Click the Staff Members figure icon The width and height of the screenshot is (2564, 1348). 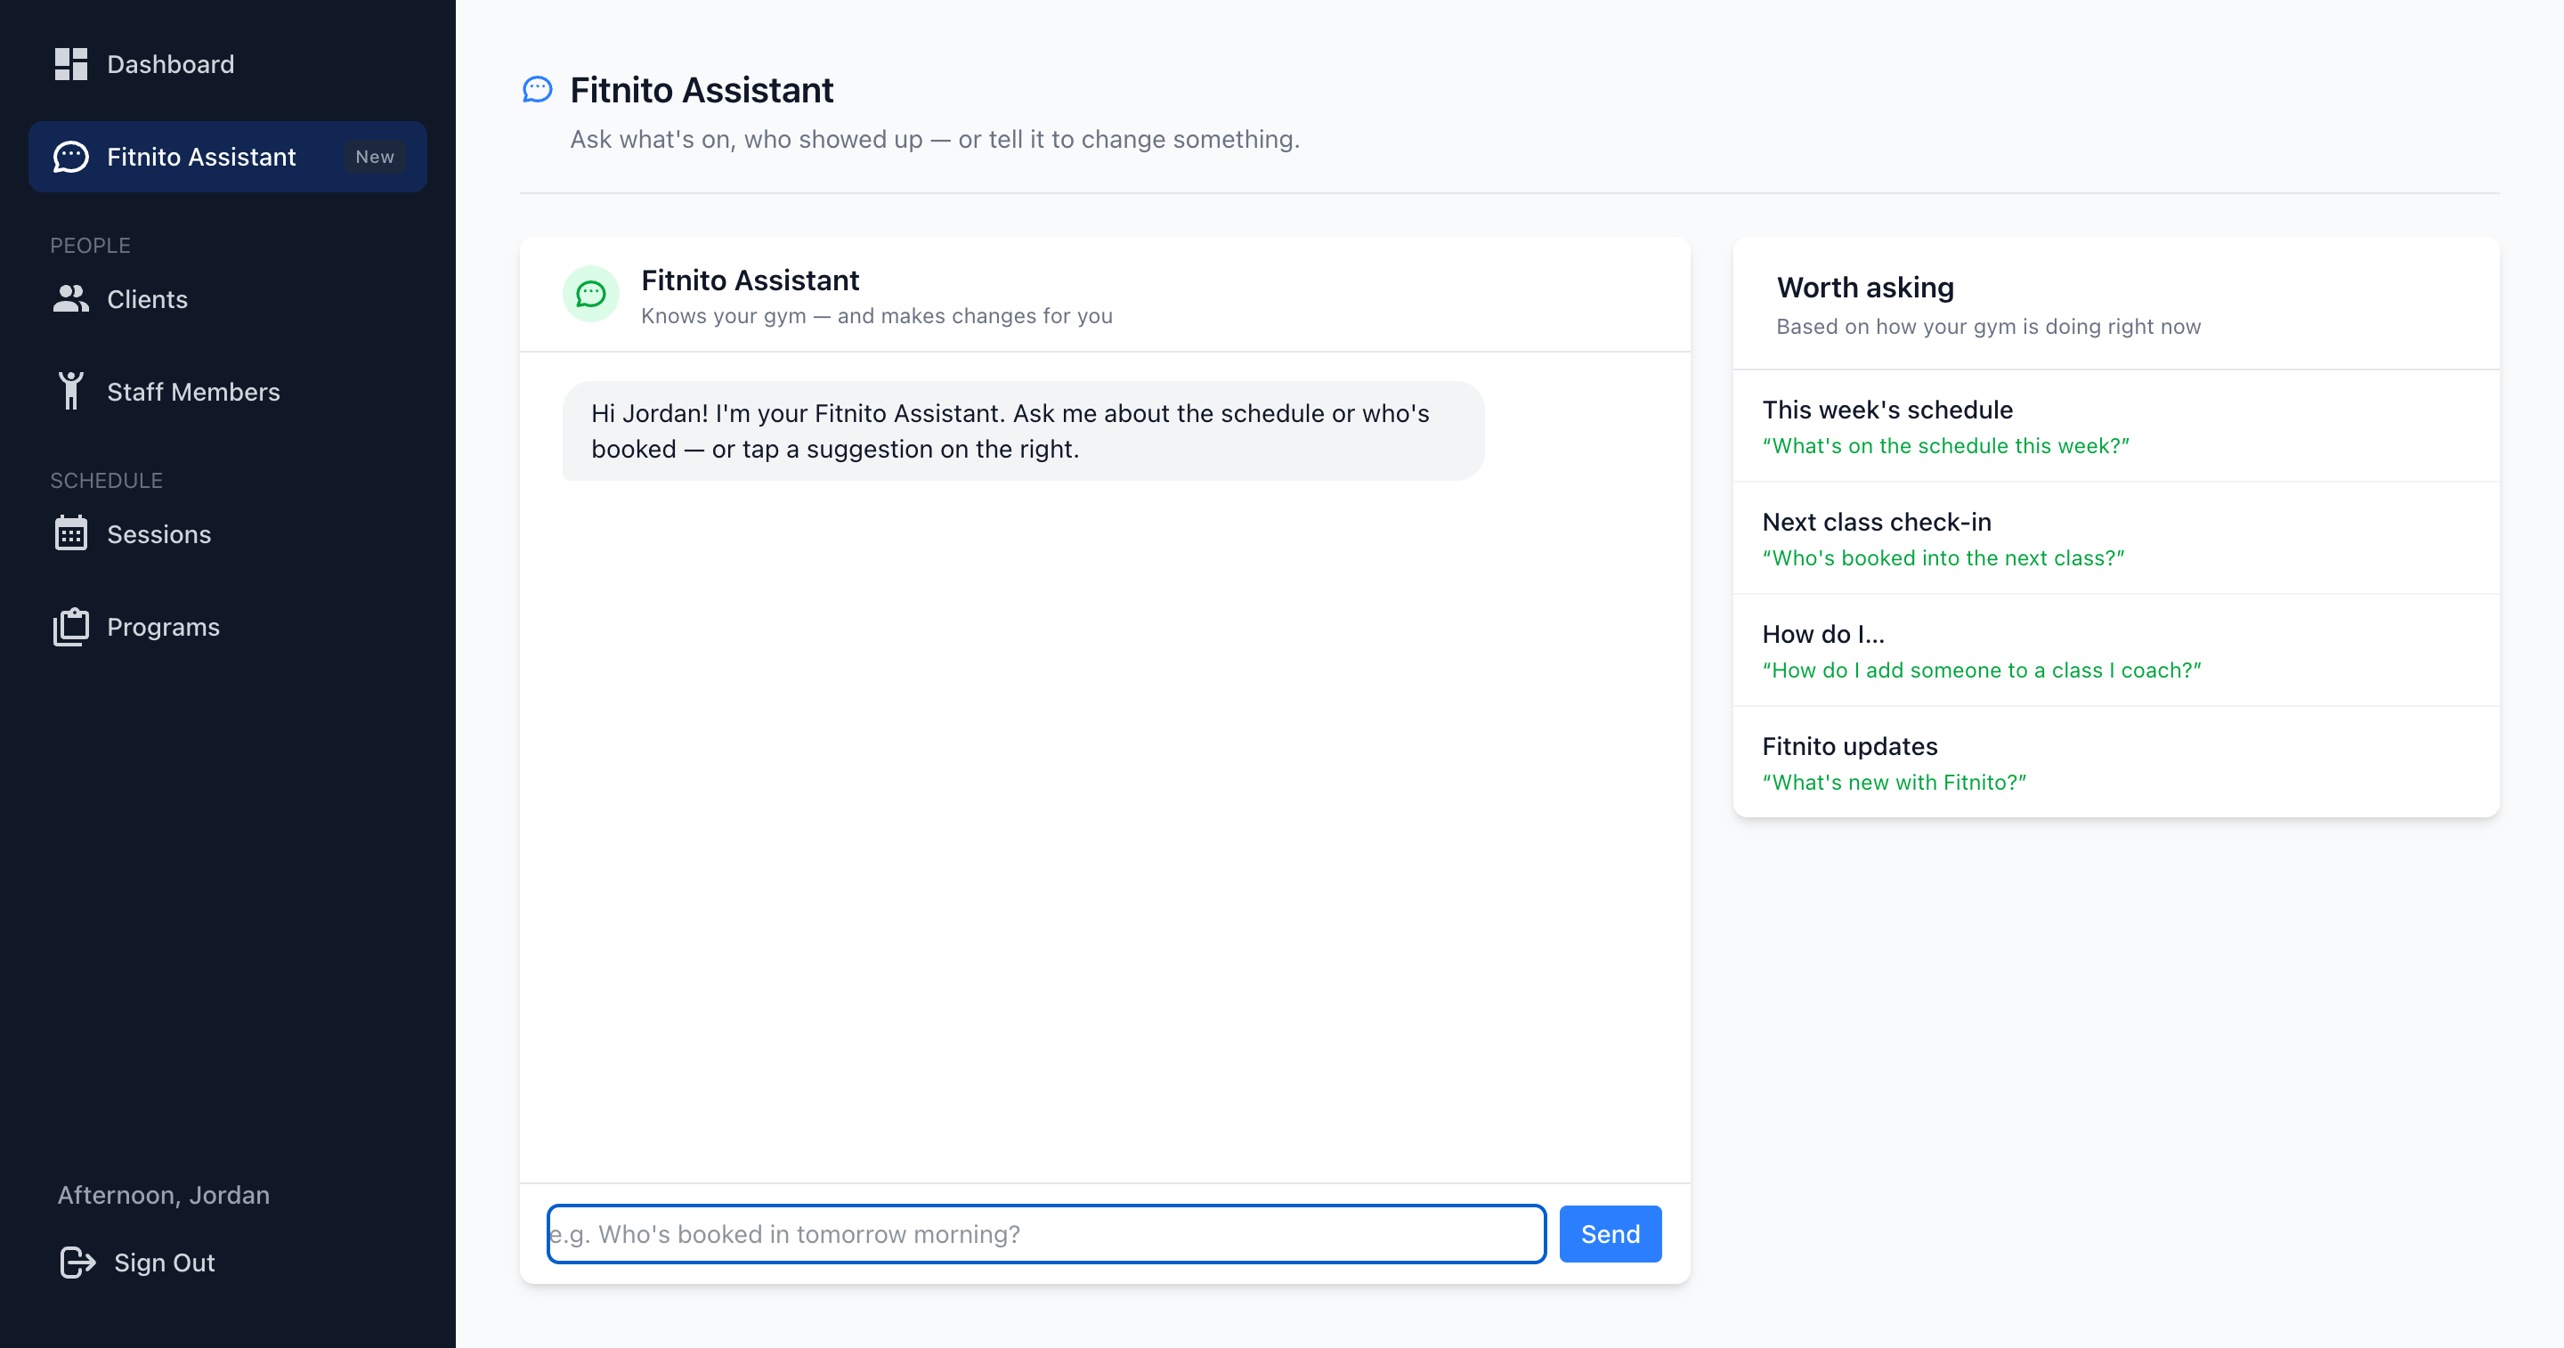[70, 391]
